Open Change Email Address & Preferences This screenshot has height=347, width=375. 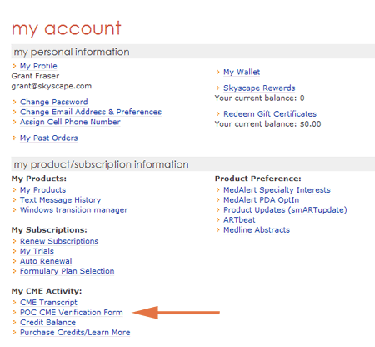91,112
